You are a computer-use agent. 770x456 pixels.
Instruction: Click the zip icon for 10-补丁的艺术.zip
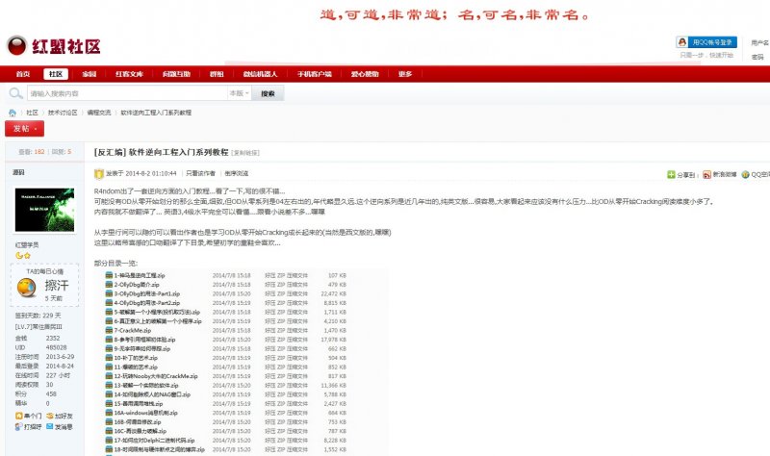[x=109, y=358]
